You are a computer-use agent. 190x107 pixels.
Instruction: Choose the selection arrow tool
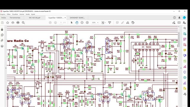click(72, 23)
